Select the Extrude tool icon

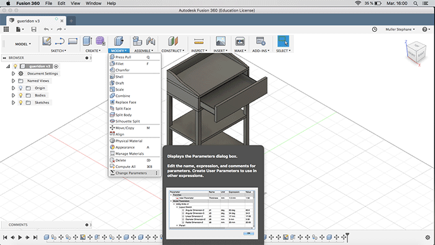coord(88,41)
